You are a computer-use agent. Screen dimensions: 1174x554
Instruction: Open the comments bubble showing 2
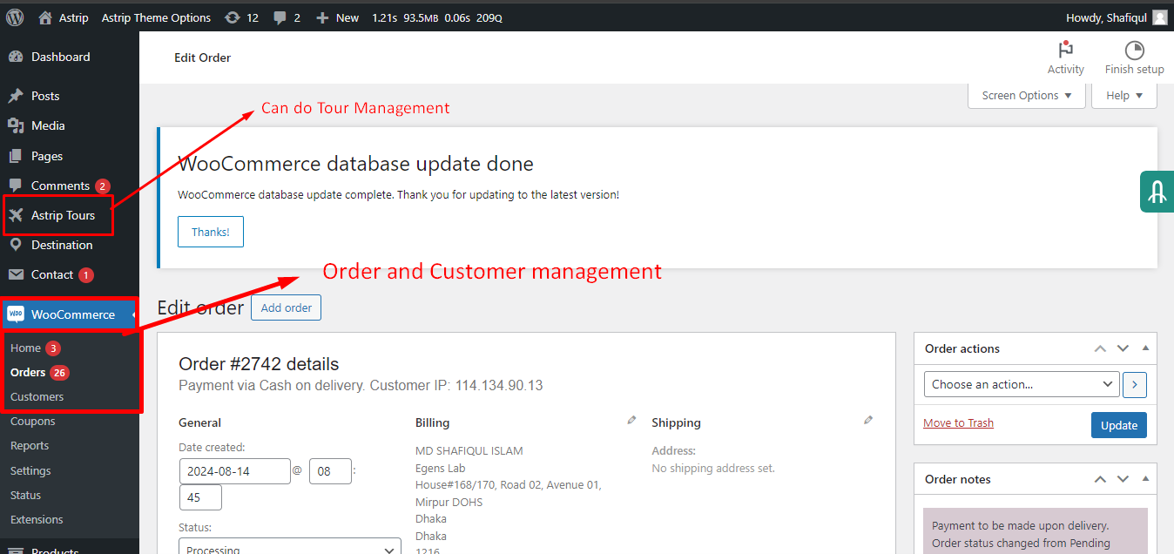280,17
